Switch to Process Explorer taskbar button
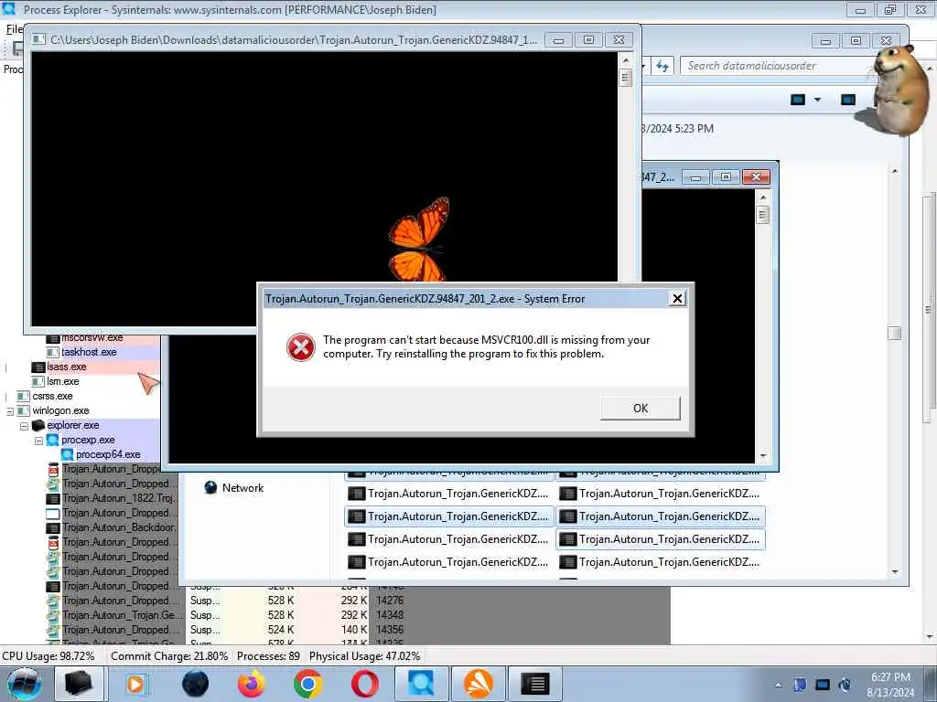937x702 pixels. (x=421, y=684)
